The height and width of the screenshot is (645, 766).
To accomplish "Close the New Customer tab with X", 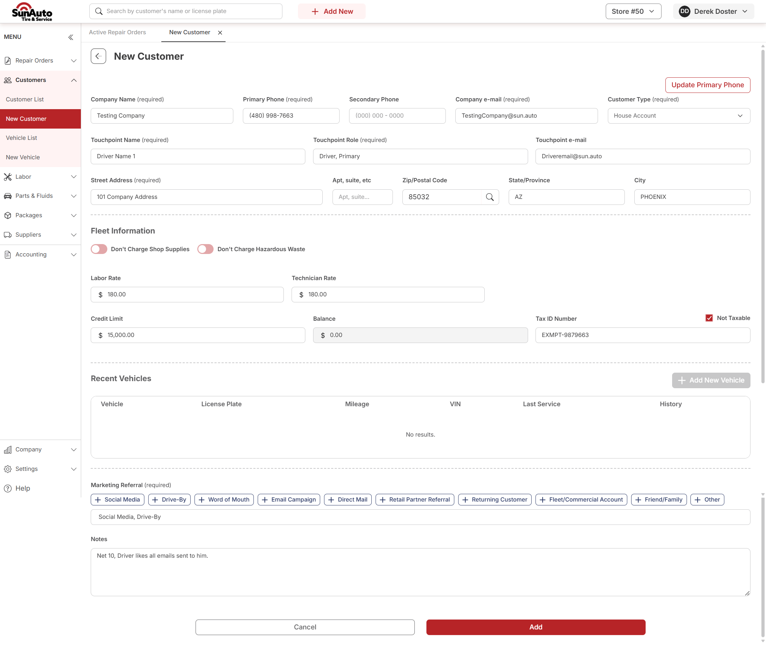I will tap(220, 32).
